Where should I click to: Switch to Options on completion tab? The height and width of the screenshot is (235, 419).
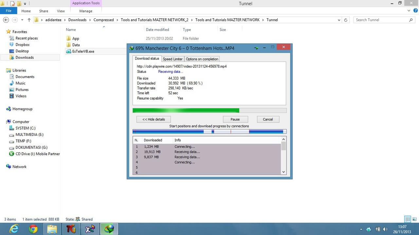click(x=202, y=59)
